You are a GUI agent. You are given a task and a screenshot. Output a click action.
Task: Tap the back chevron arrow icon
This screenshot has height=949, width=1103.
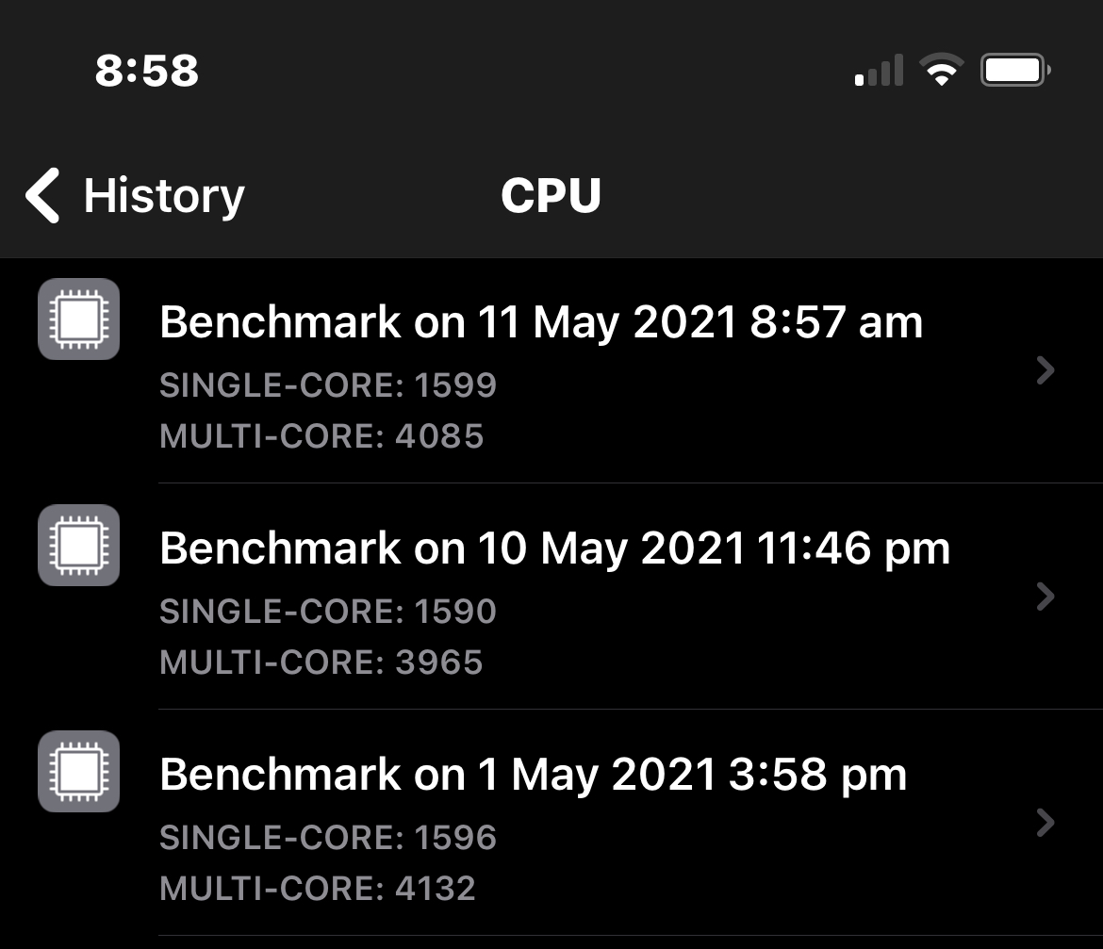pos(43,196)
